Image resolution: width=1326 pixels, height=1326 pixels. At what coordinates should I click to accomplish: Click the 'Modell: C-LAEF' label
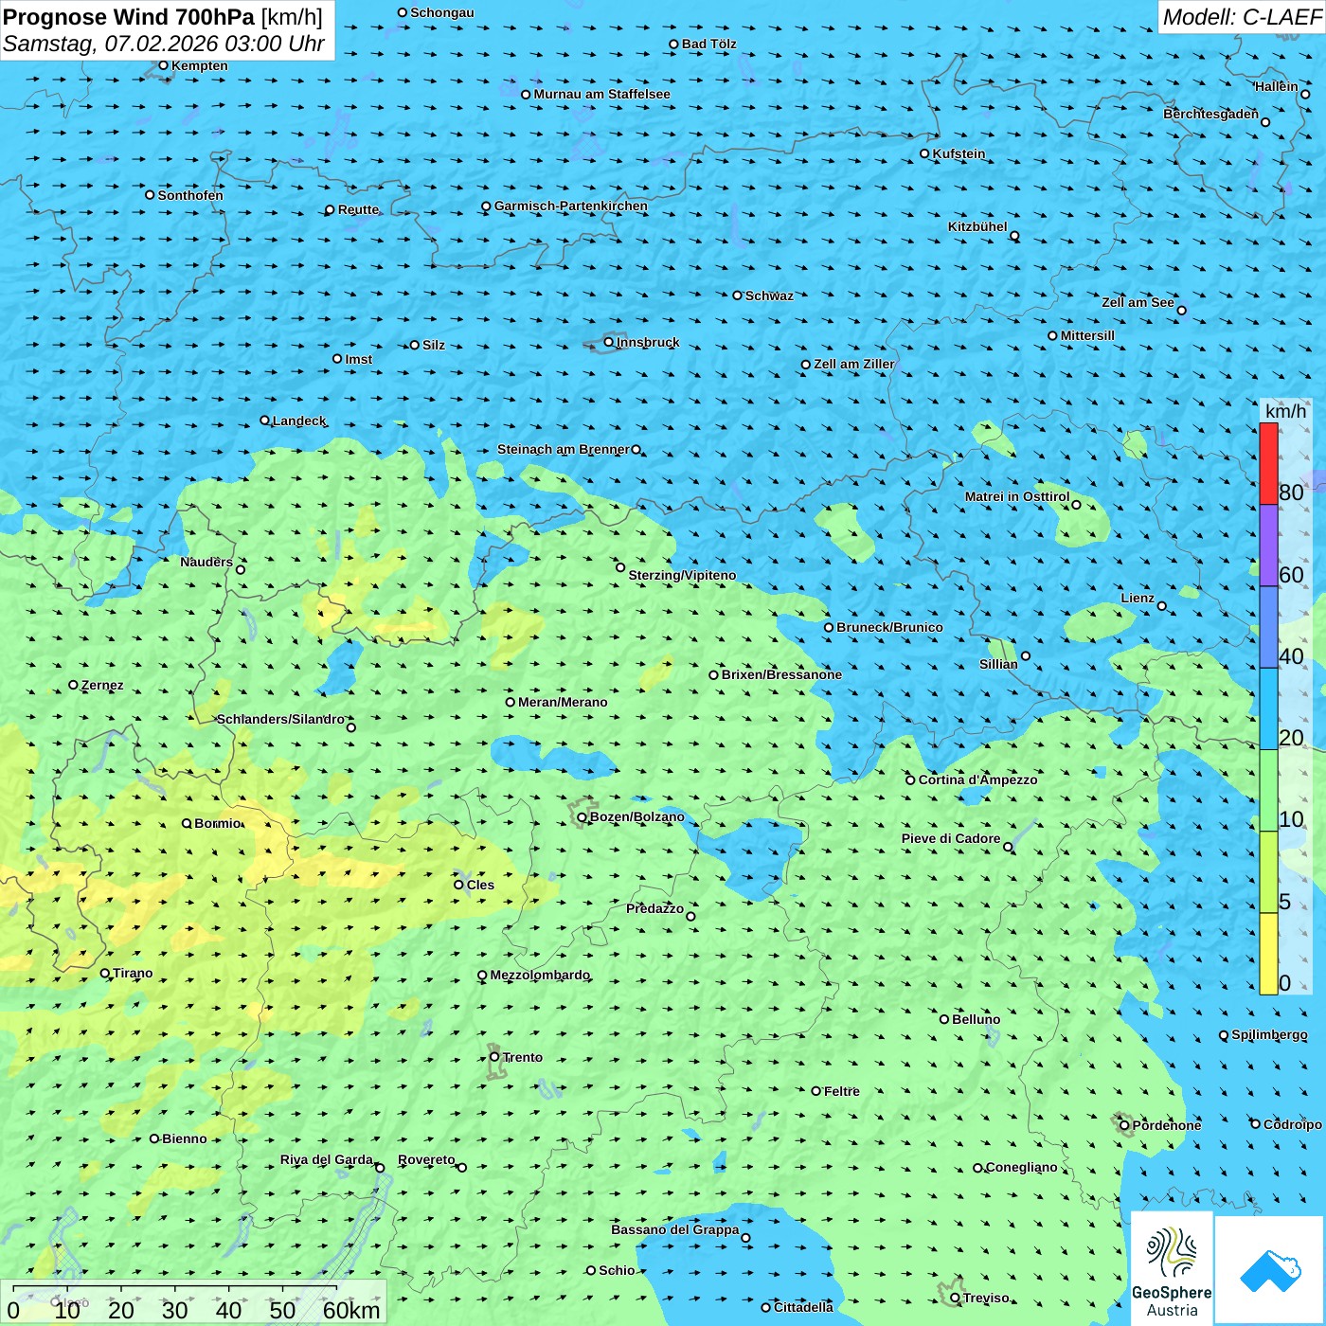1242,17
